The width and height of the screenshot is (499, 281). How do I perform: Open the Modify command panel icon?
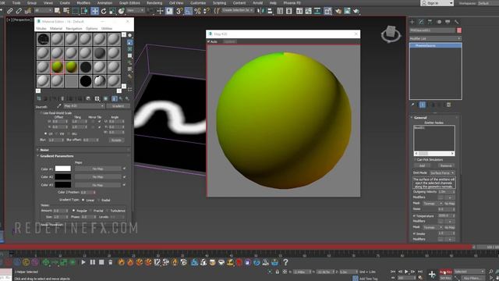(x=421, y=22)
